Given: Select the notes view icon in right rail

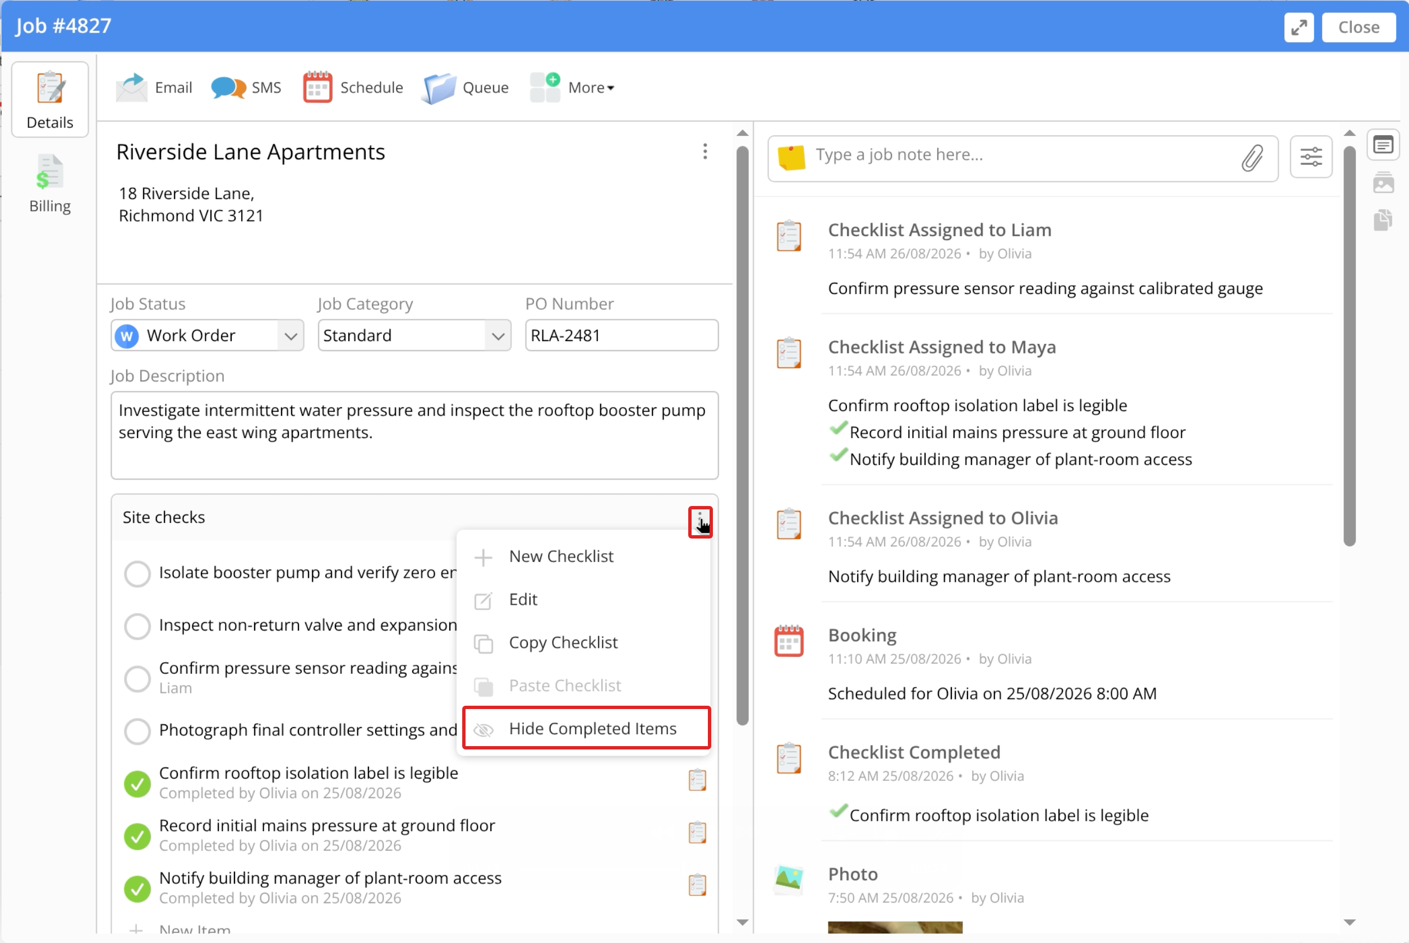Looking at the screenshot, I should pos(1383,144).
